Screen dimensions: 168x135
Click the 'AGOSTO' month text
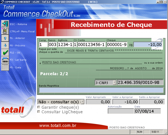[x=141, y=68]
